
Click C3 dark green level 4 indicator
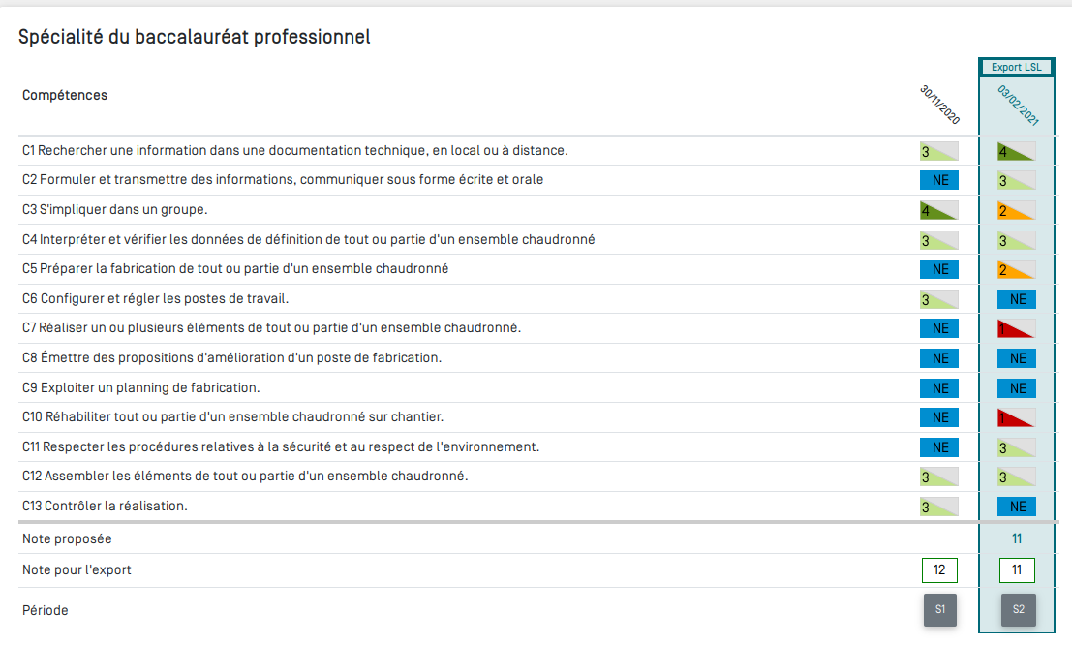point(939,210)
